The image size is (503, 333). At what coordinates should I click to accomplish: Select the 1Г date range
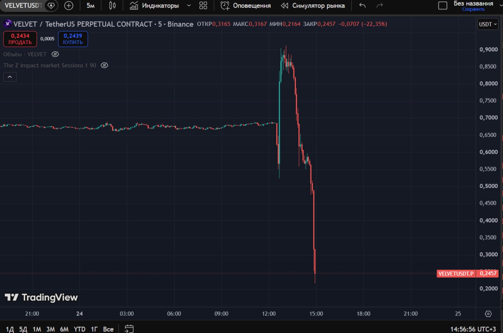[x=94, y=329]
